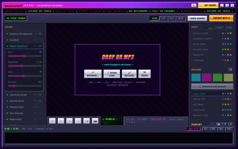238x149 pixels.
Task: Click the small icon button beside COLOURZ heading
Action: (x=231, y=70)
